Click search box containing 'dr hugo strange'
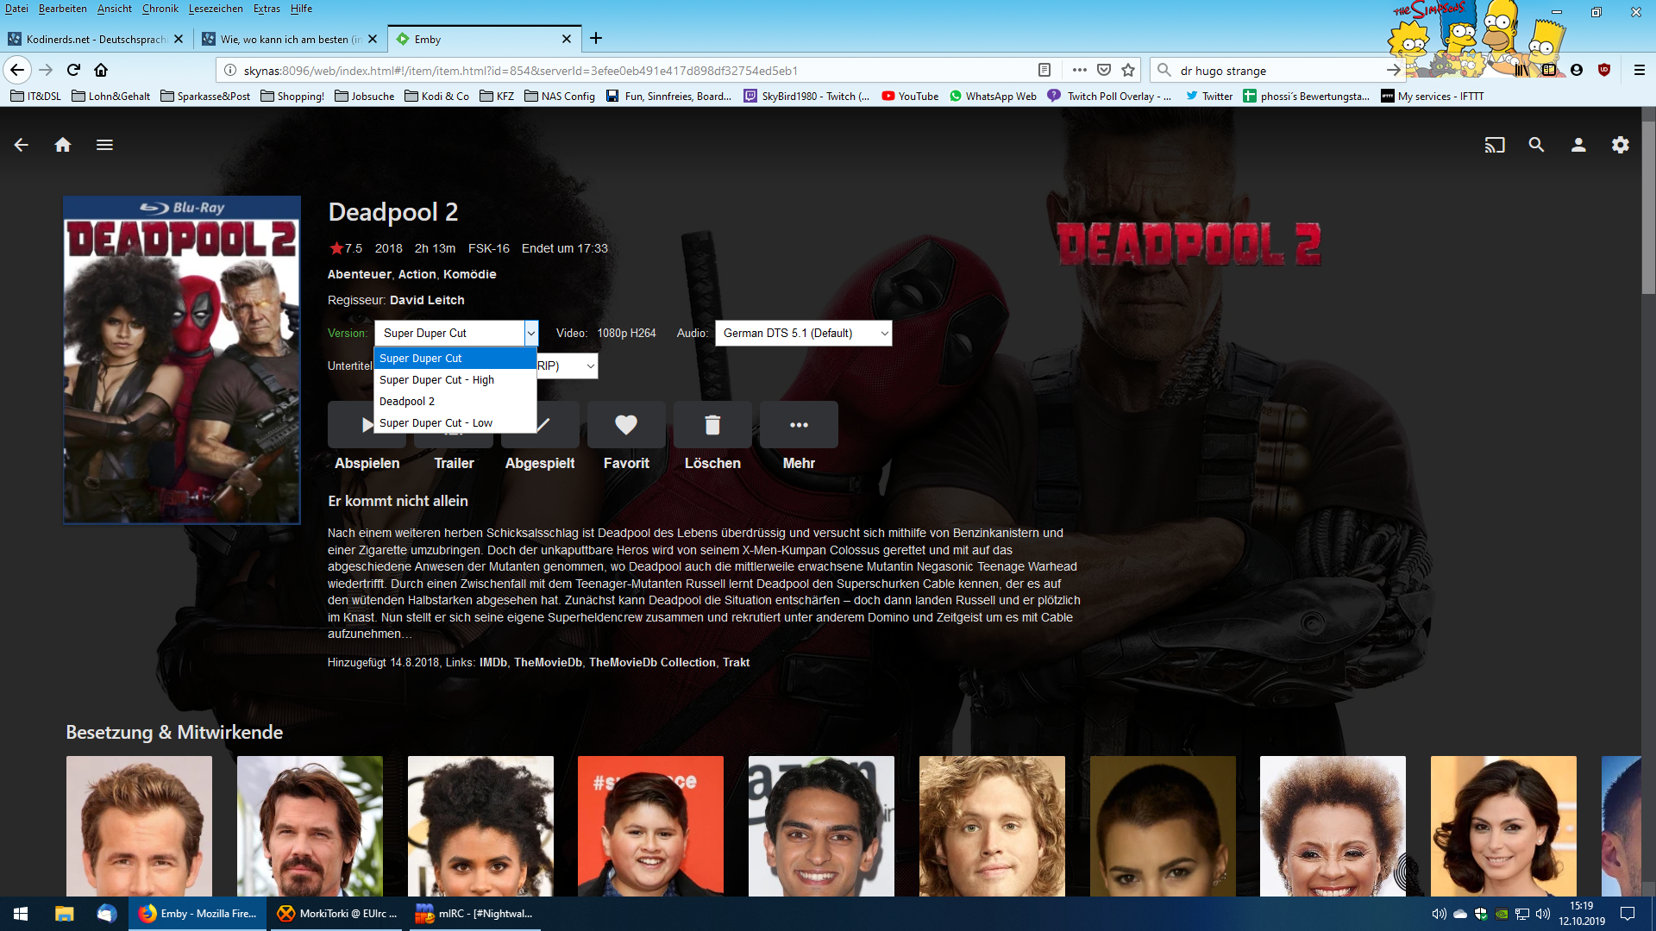 tap(1276, 70)
